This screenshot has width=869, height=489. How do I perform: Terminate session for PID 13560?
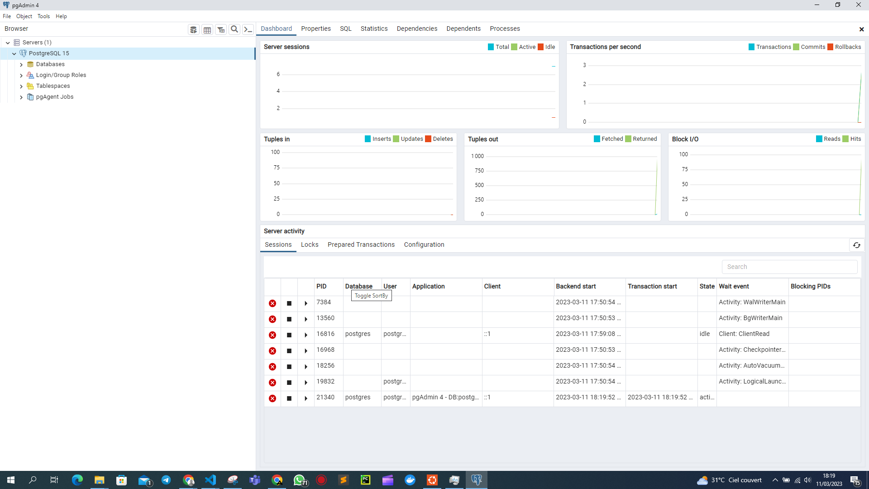(272, 319)
